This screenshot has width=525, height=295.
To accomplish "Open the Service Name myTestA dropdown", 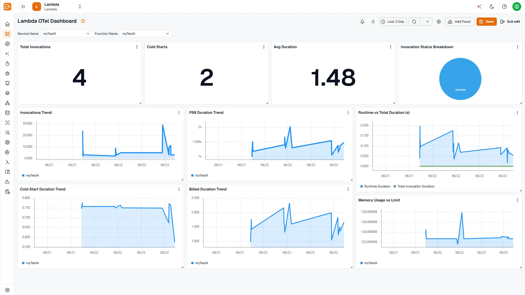I will pyautogui.click(x=66, y=34).
